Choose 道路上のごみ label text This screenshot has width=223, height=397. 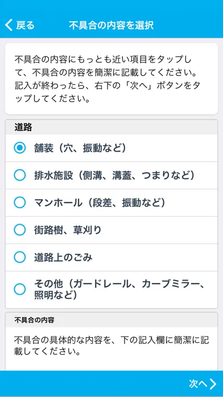pos(63,257)
